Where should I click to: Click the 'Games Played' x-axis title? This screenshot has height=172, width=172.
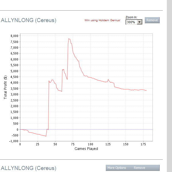[86, 149]
